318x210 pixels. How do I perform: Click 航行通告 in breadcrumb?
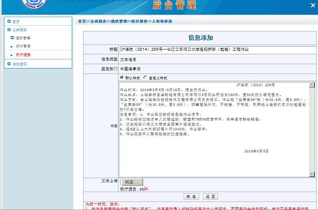139,21
